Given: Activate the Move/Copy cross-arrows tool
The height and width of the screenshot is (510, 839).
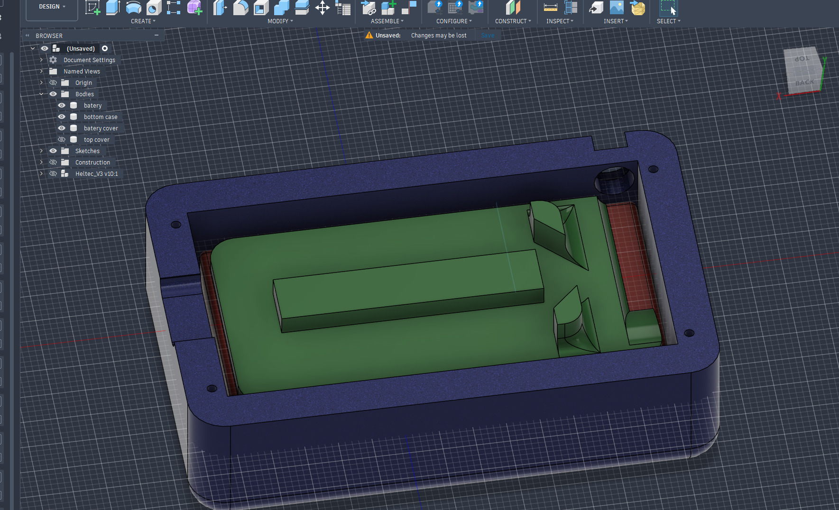Looking at the screenshot, I should pyautogui.click(x=323, y=8).
